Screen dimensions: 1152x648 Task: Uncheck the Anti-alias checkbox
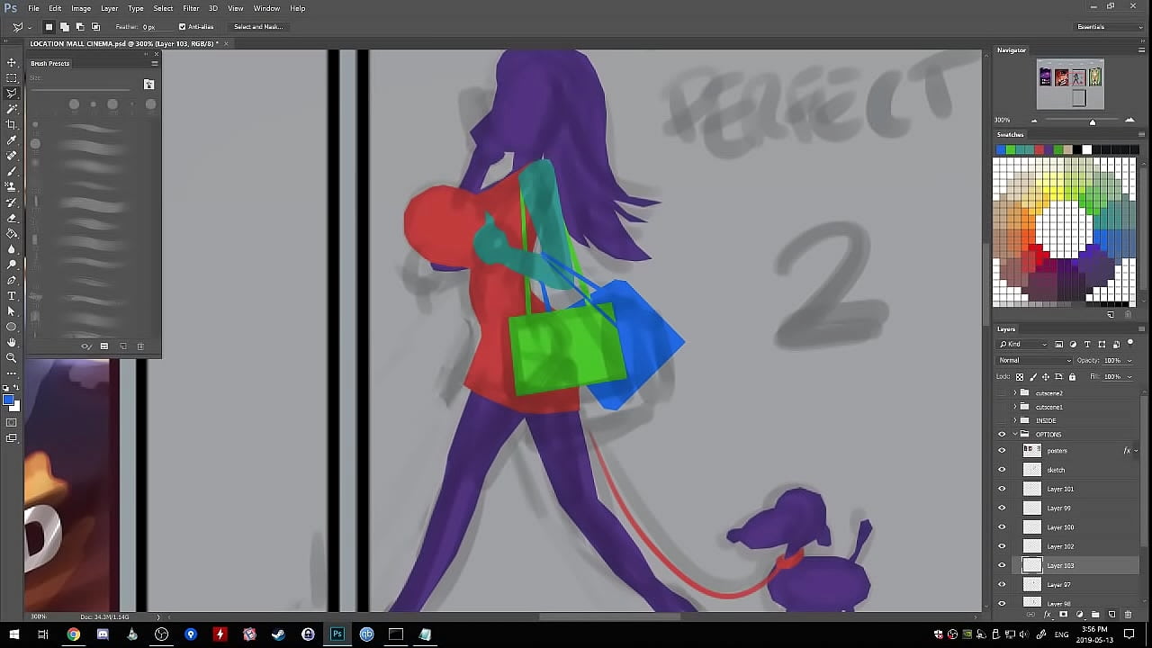(x=182, y=27)
